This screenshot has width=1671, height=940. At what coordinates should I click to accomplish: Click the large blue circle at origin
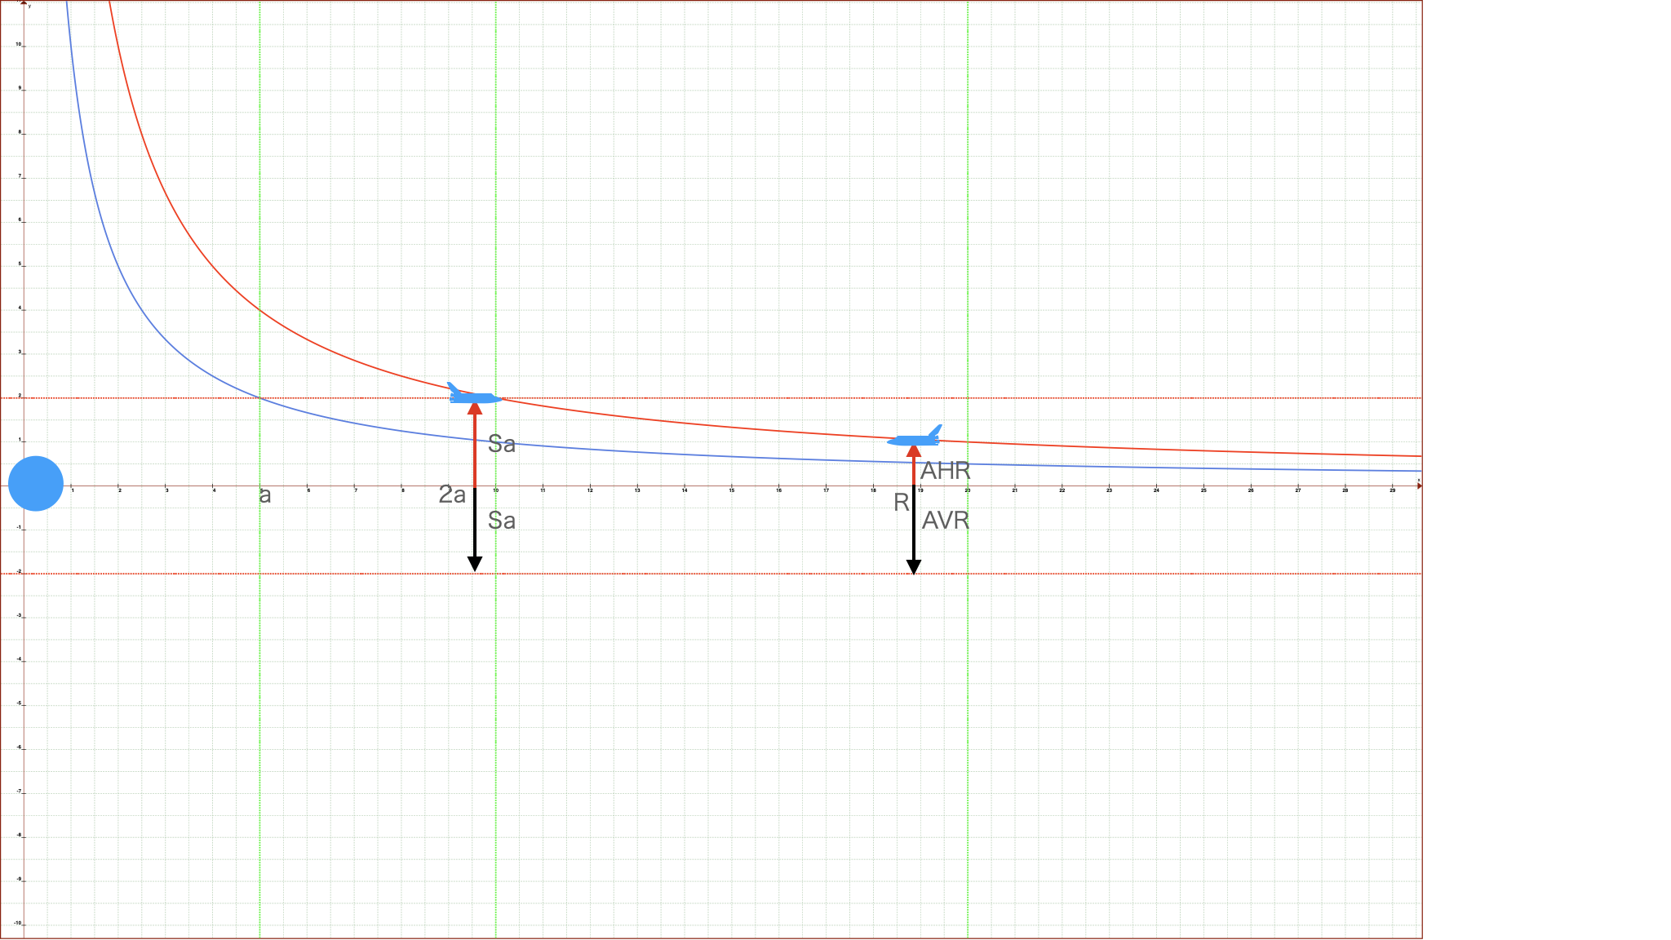point(36,483)
